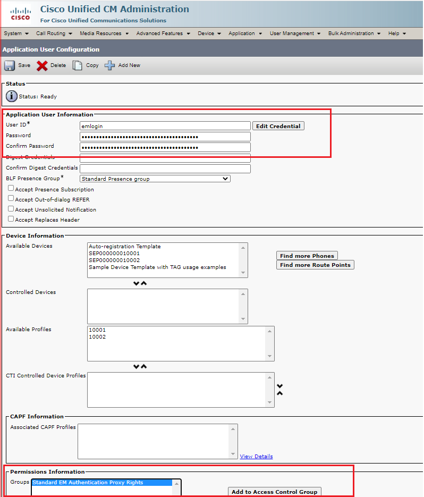Move device up with arrow below Available Devices
The image size is (424, 497).
(x=144, y=283)
